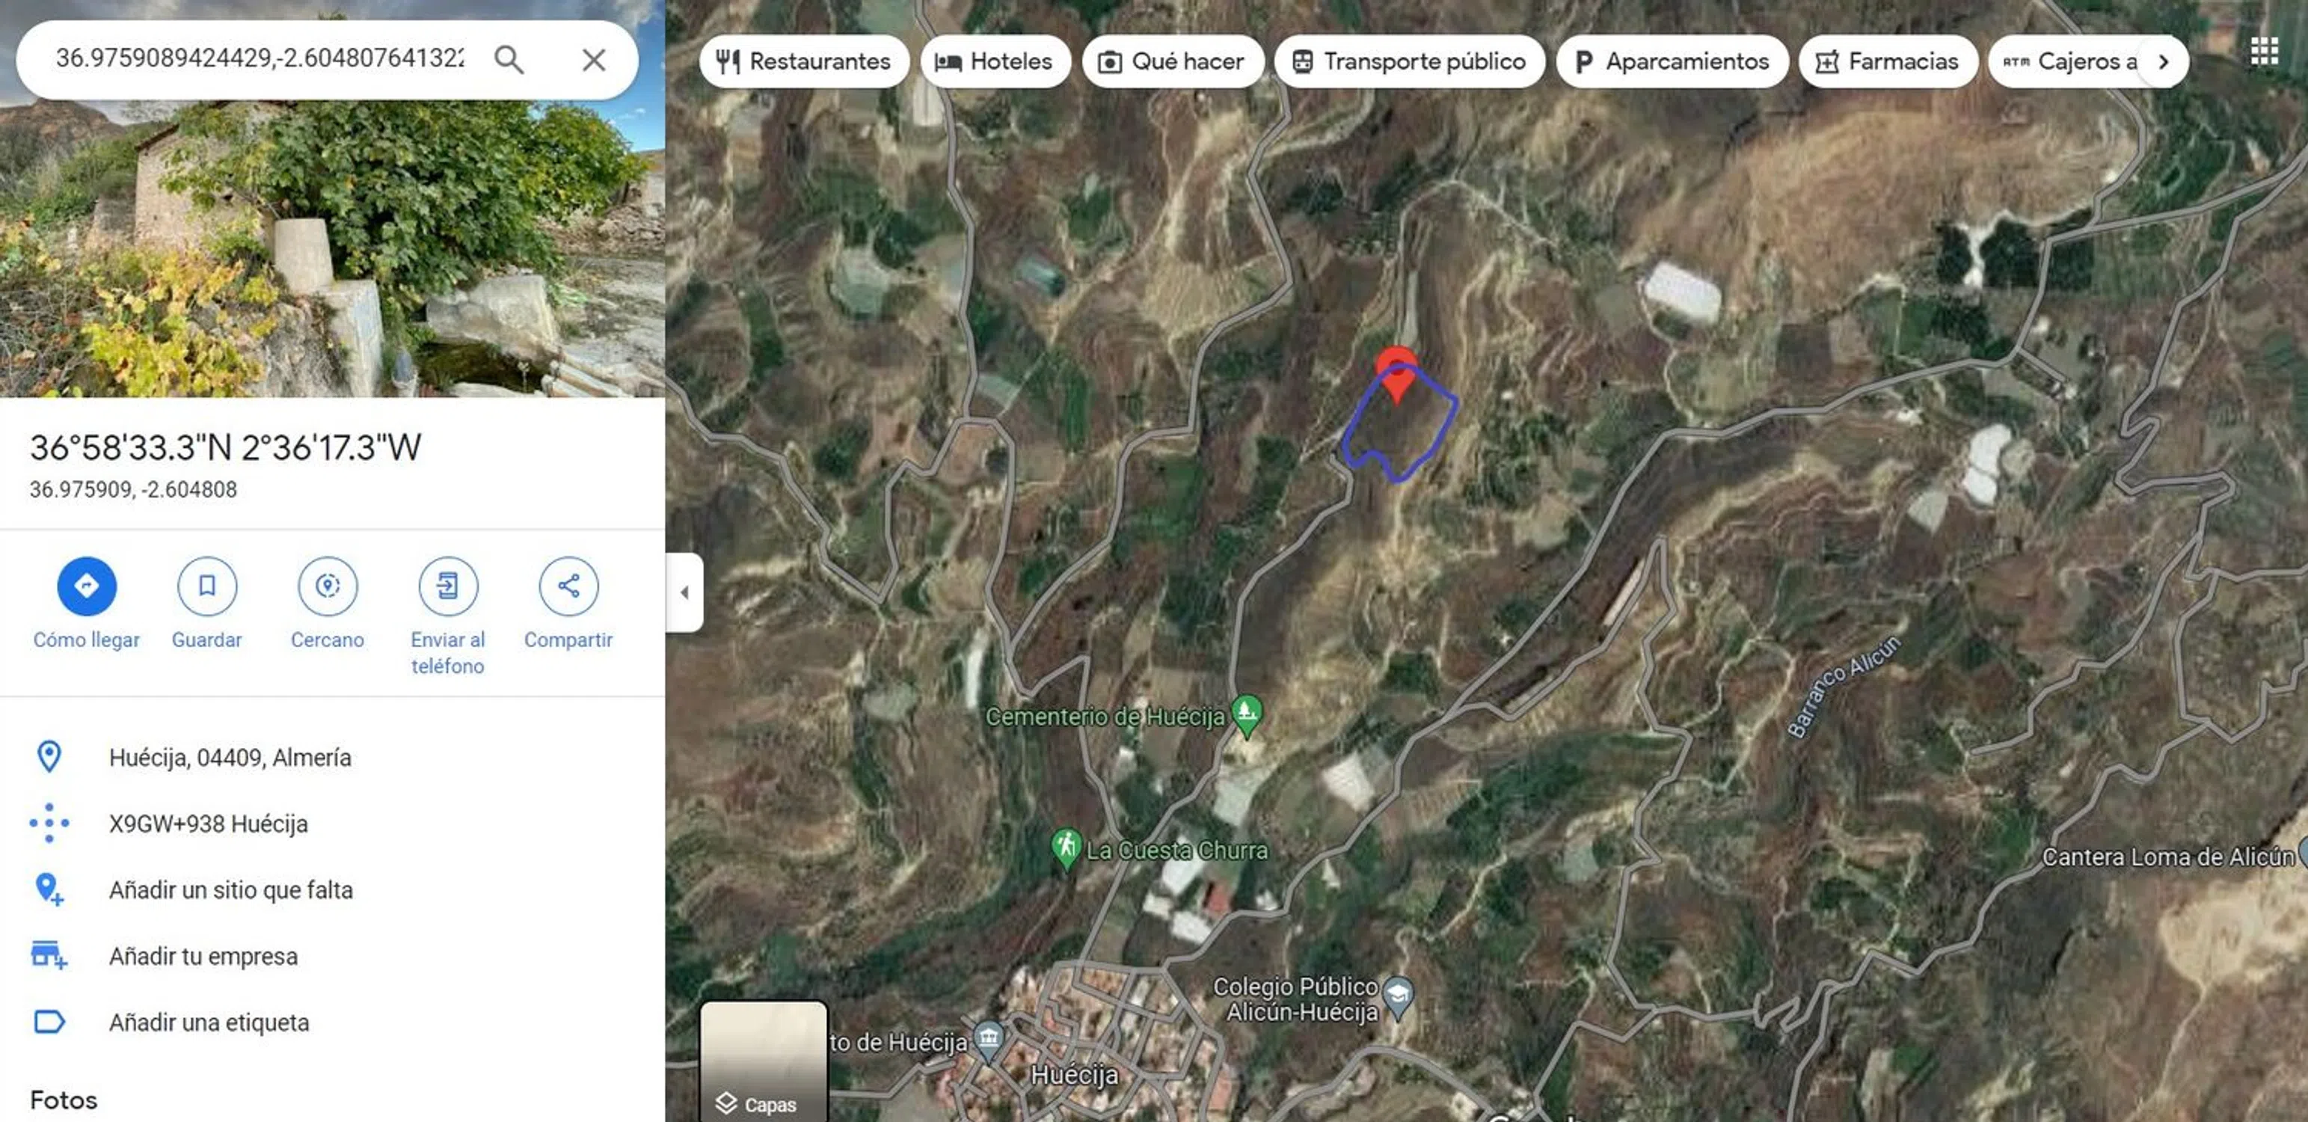Collapse the side panel arrow

pos(684,592)
